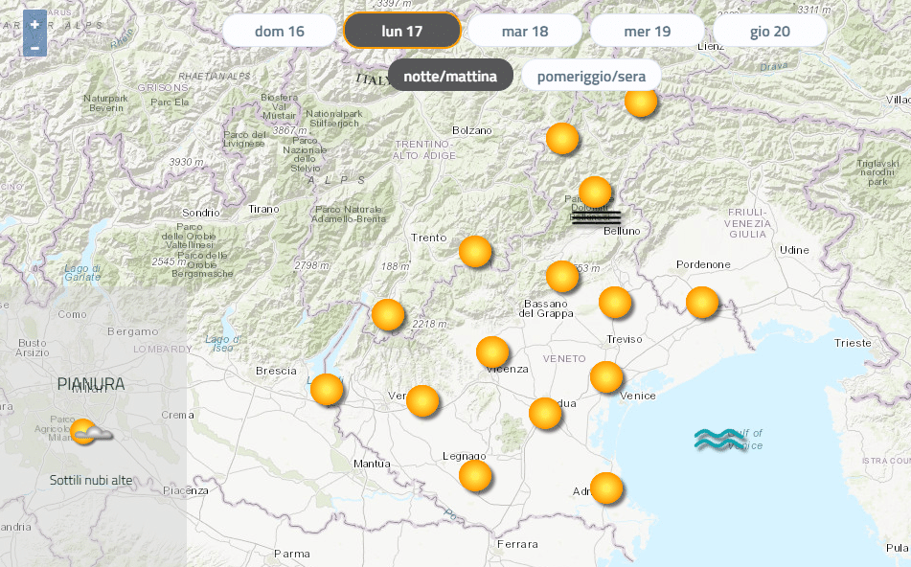Click the zoom in plus button
Screen dimensions: 911x567
coord(34,24)
